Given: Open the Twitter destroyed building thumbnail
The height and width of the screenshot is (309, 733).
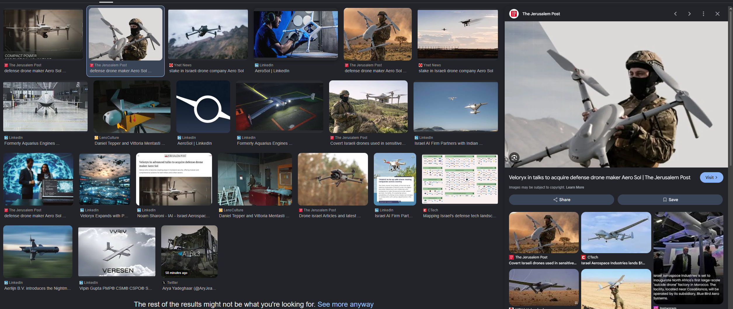Looking at the screenshot, I should (x=189, y=252).
